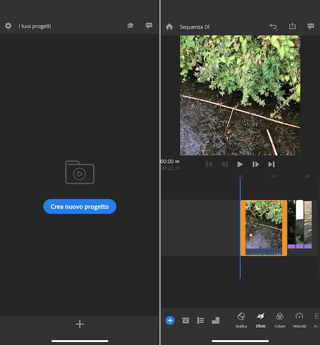The width and height of the screenshot is (320, 345).
Task: Add media with blue plus button
Action: coord(170,320)
